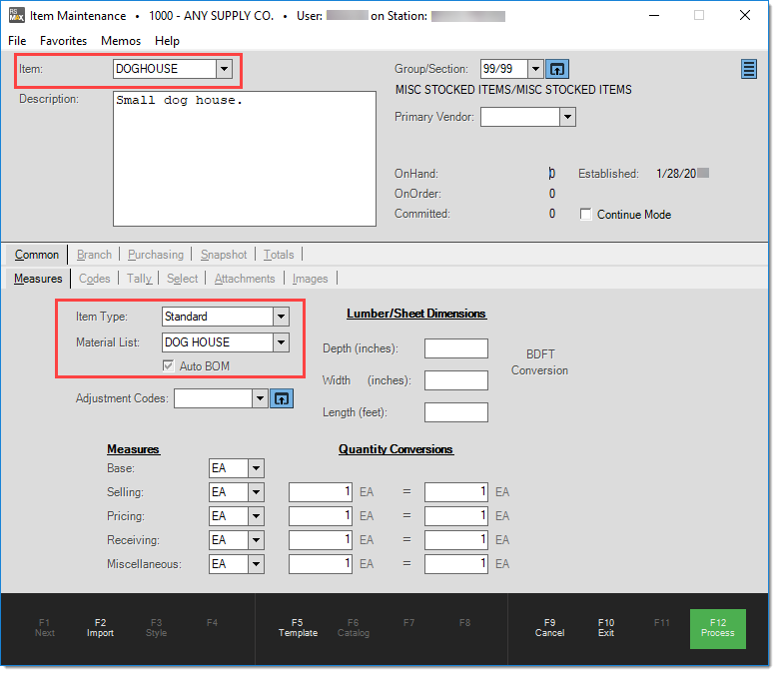
Task: Click the F3 Style button
Action: pos(157,630)
